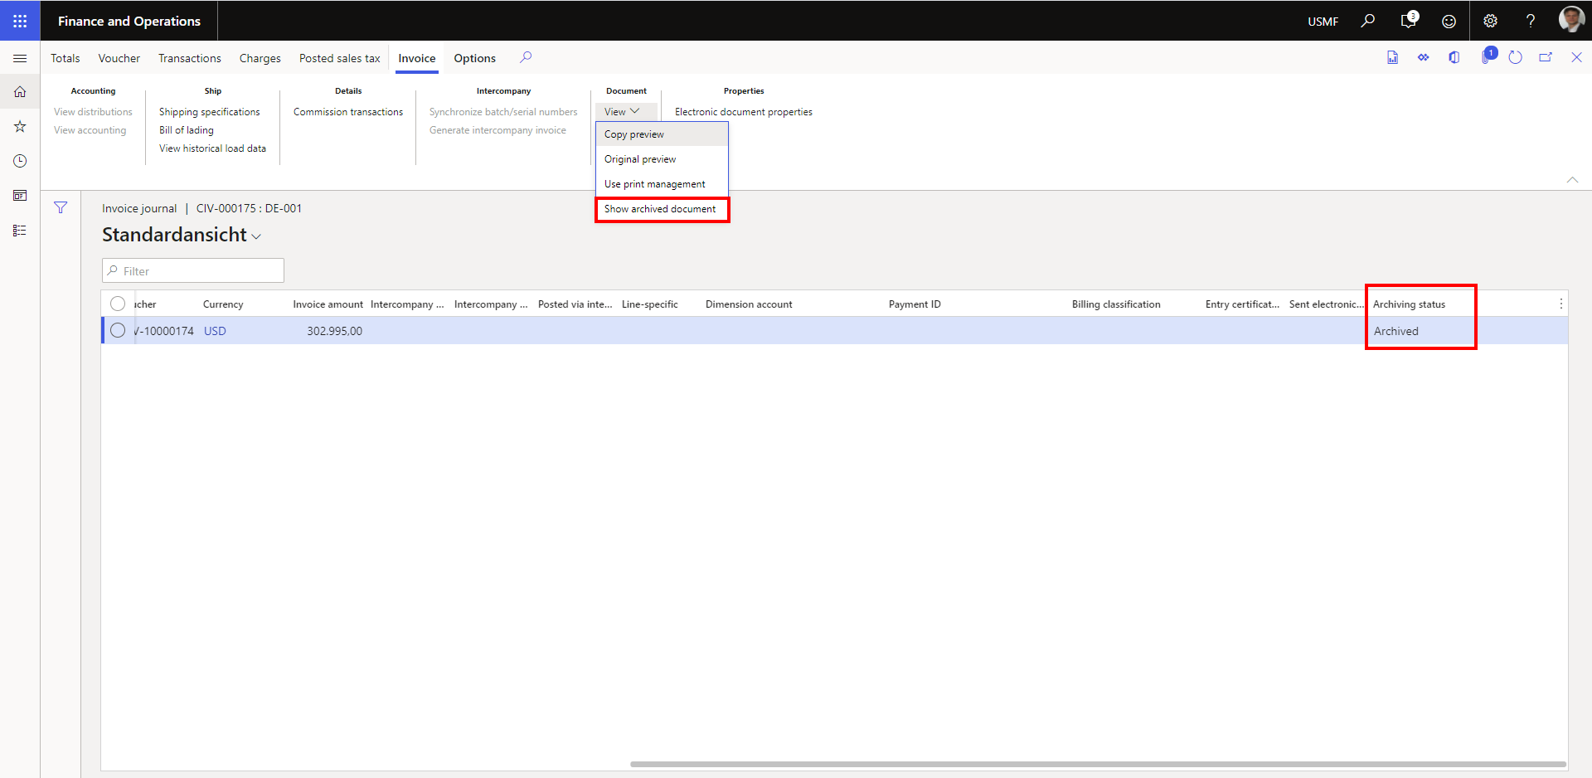Open the Modules list icon
The image size is (1592, 778).
[x=20, y=231]
